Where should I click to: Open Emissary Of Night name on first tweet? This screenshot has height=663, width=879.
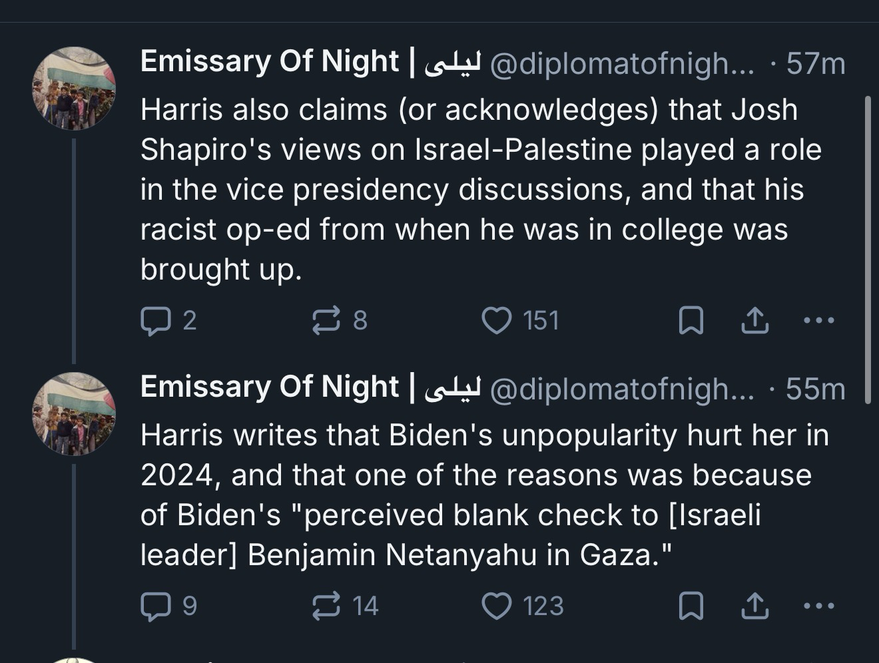[269, 62]
